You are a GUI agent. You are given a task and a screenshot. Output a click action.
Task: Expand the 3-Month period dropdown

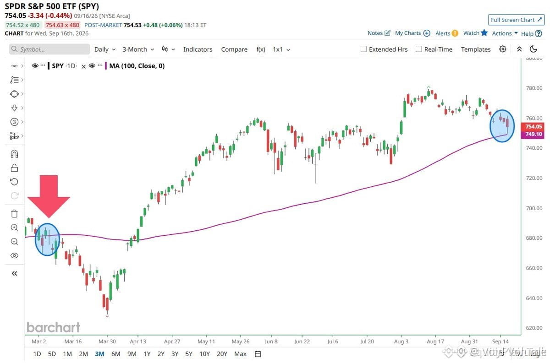(x=138, y=49)
